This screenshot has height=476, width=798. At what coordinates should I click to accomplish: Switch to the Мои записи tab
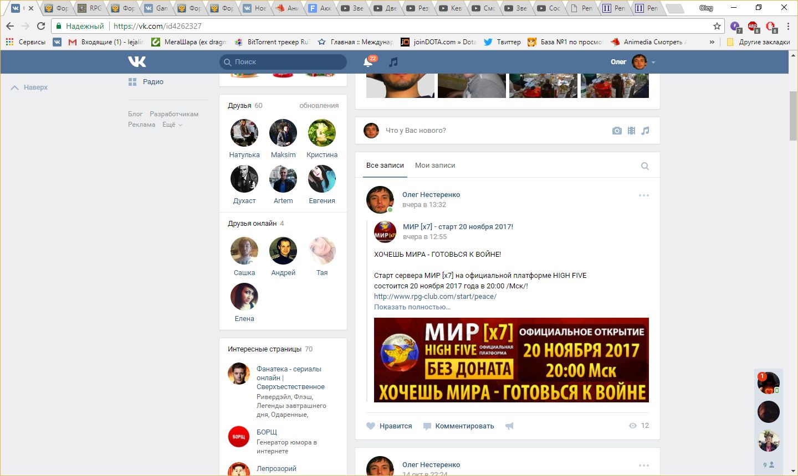435,165
